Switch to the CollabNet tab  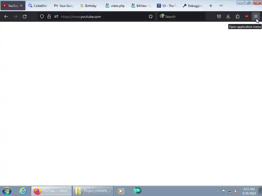click(38, 6)
